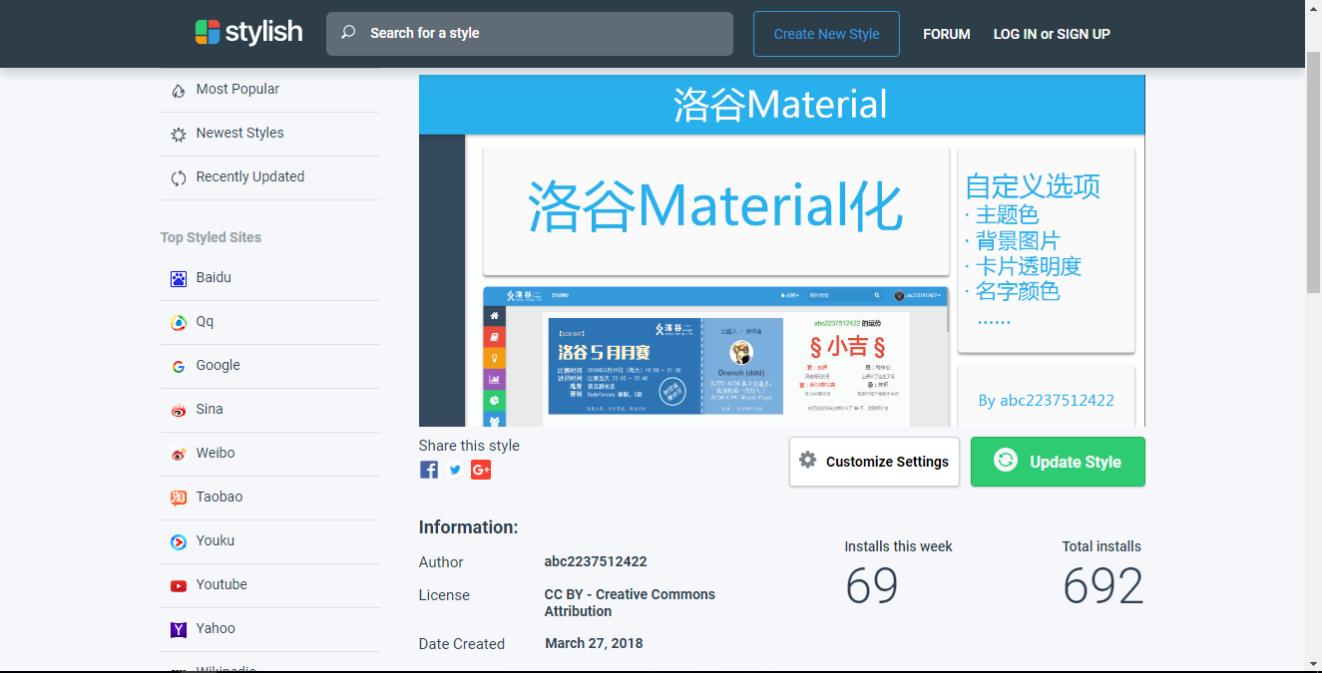This screenshot has height=673, width=1322.
Task: Click the Total installs count 692
Action: coord(1102,585)
